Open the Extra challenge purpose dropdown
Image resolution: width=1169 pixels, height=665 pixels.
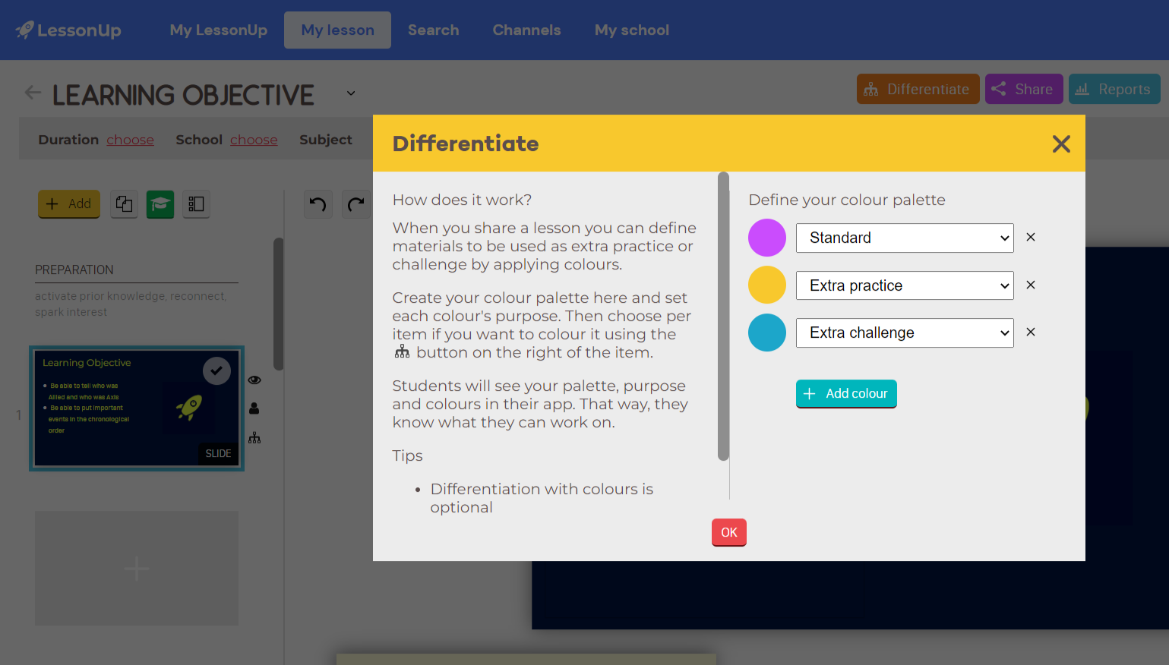pos(904,332)
